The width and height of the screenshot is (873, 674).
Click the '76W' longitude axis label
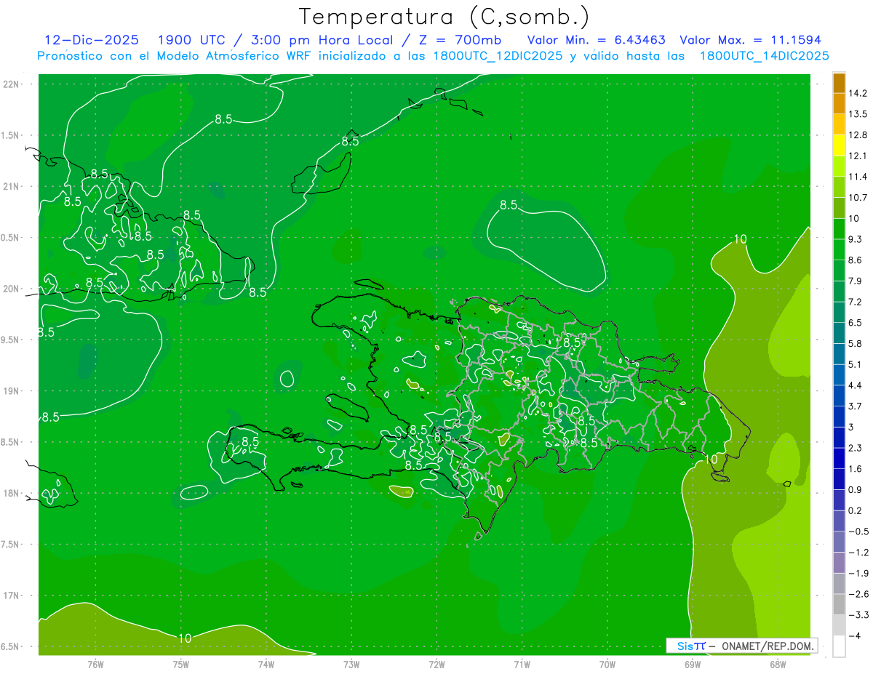(x=95, y=665)
